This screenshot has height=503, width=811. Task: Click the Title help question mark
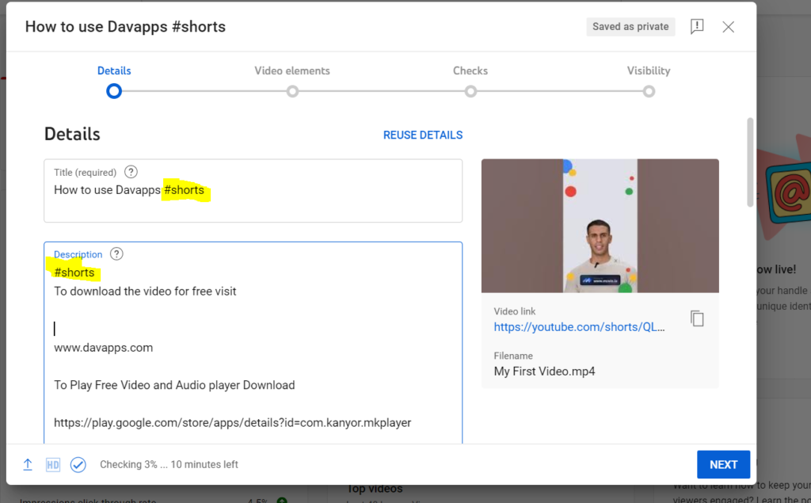click(x=131, y=172)
